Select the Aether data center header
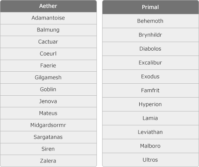 point(48,6)
